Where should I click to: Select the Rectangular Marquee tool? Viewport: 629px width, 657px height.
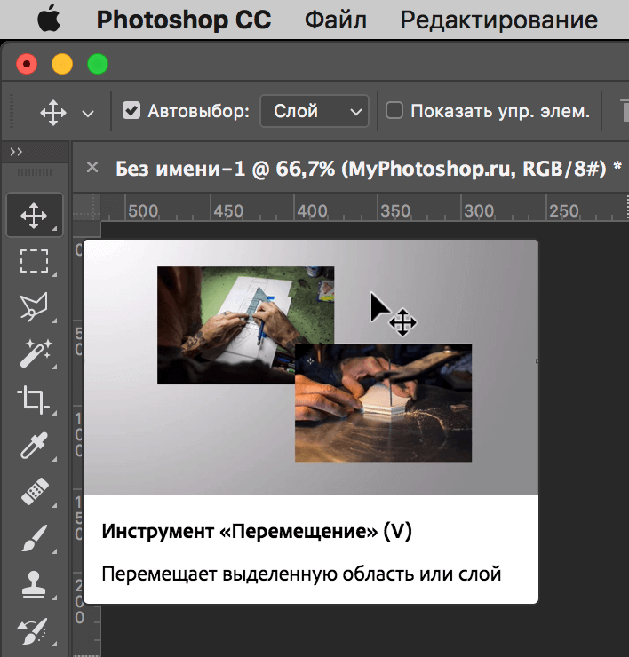point(35,261)
